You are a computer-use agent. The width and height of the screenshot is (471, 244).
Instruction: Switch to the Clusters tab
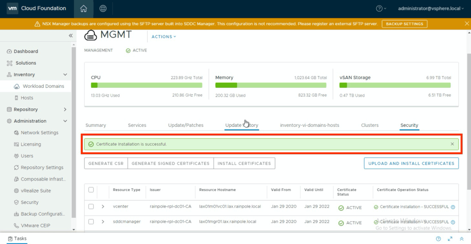click(x=370, y=125)
